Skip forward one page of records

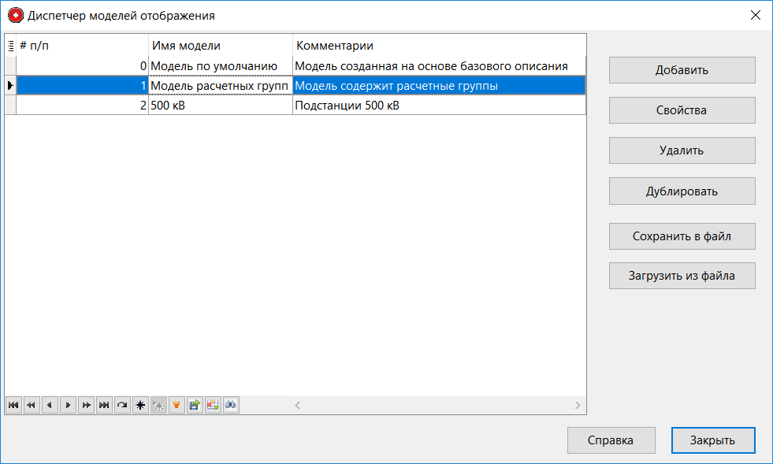[86, 405]
